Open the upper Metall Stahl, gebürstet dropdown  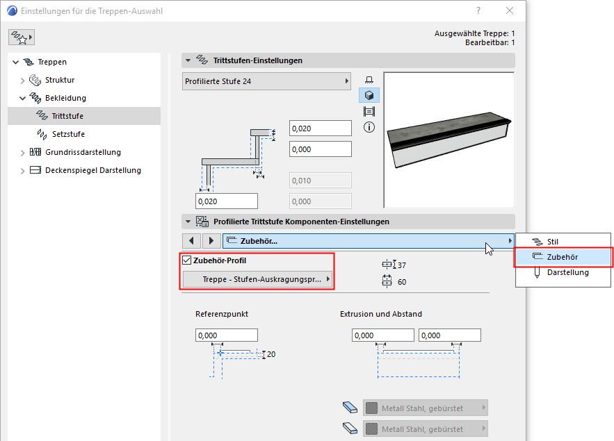[x=426, y=408]
